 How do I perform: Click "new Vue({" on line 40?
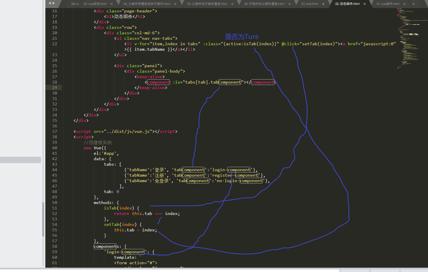(95, 148)
